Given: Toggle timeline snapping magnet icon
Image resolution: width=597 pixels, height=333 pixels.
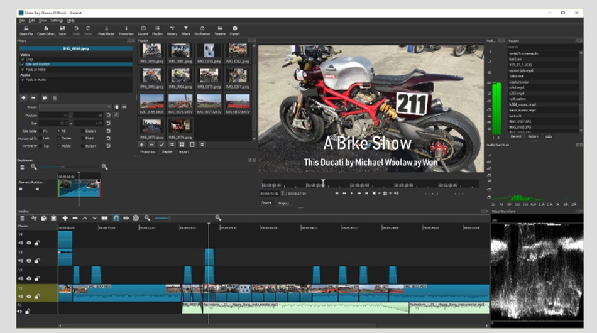Looking at the screenshot, I should click(x=116, y=218).
